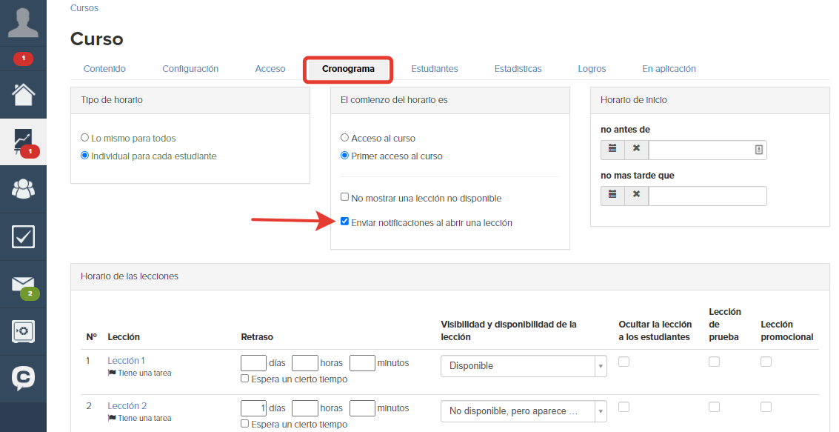Click the minutos field for Lección 1
Viewport: 839px width, 432px height.
click(362, 363)
